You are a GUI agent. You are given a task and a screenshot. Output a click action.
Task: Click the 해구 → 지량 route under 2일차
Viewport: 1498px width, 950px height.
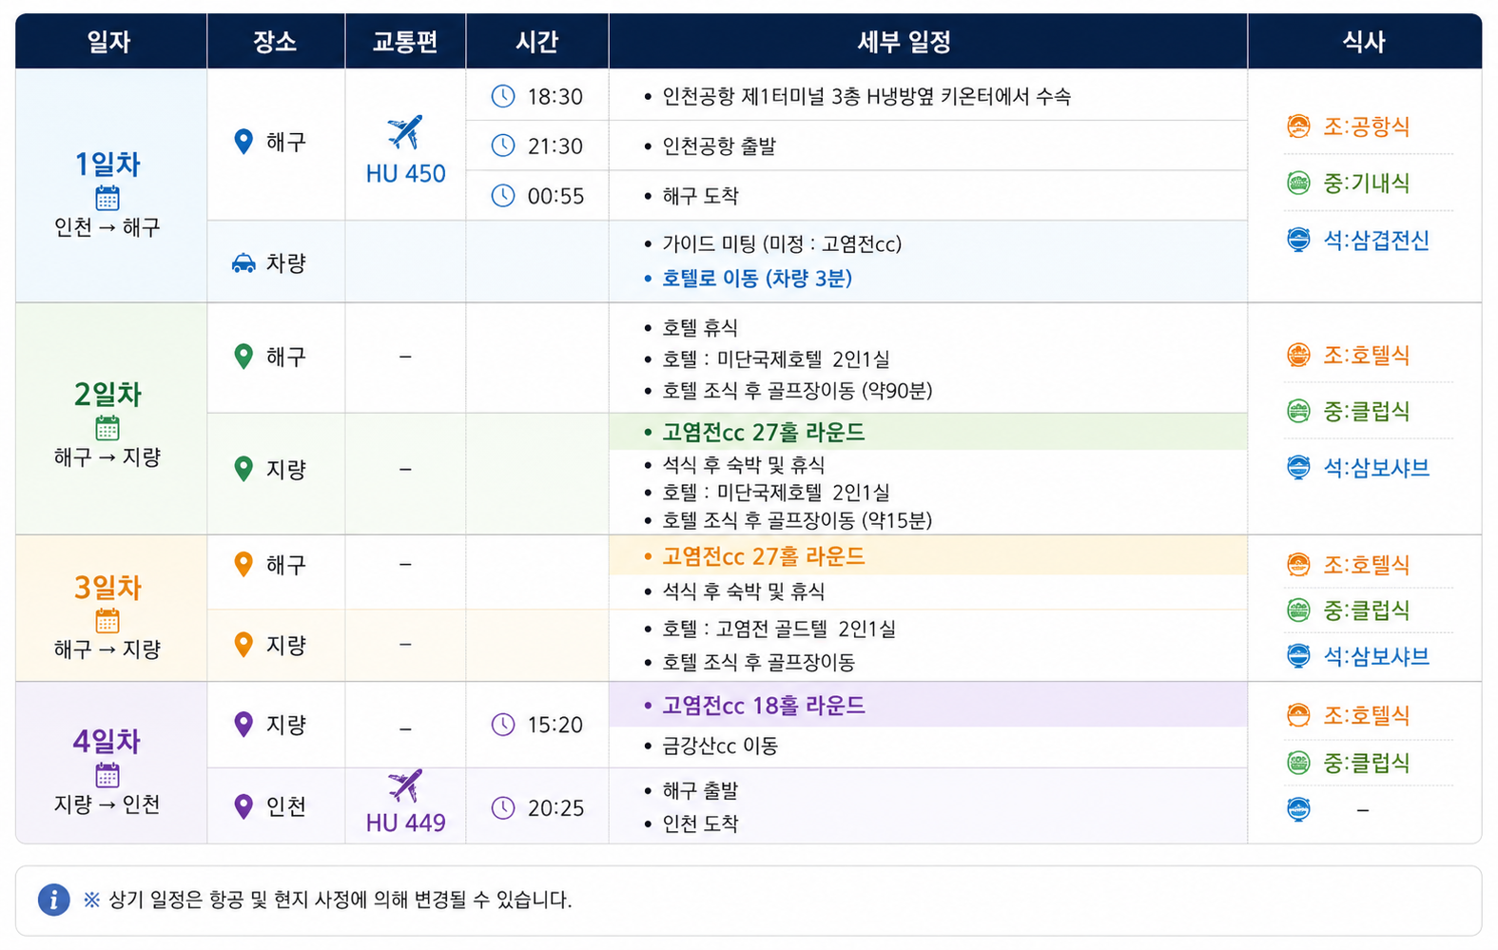(107, 457)
